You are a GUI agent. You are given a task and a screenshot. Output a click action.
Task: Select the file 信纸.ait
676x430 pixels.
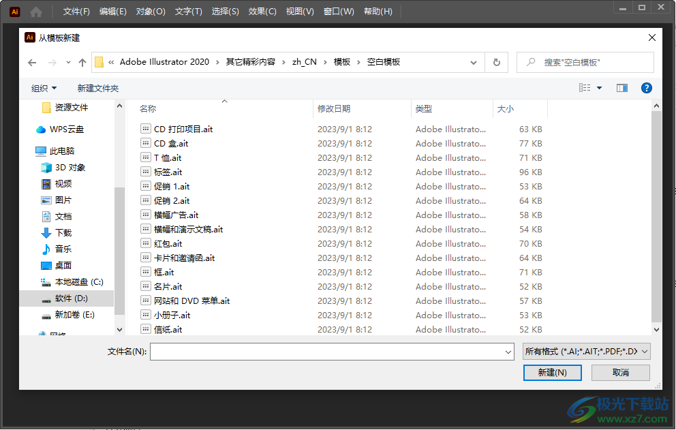coord(168,330)
